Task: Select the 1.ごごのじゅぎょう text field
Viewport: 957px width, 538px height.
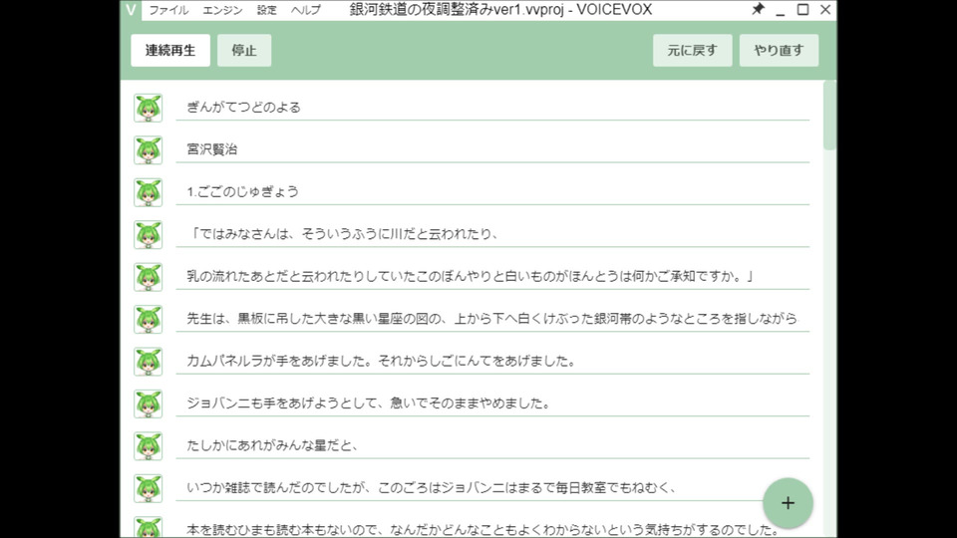Action: (x=492, y=191)
